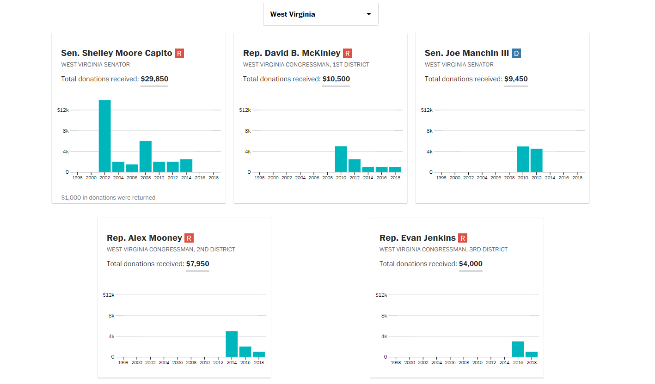This screenshot has width=655, height=384.
Task: Click the name Sen. Joe Manchin III
Action: tap(467, 53)
